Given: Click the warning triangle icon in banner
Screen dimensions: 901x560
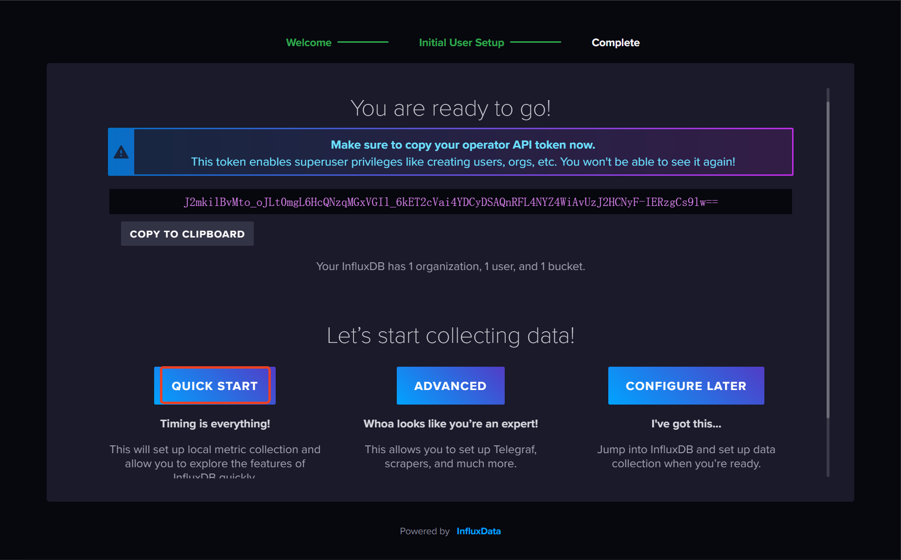Looking at the screenshot, I should click(121, 152).
